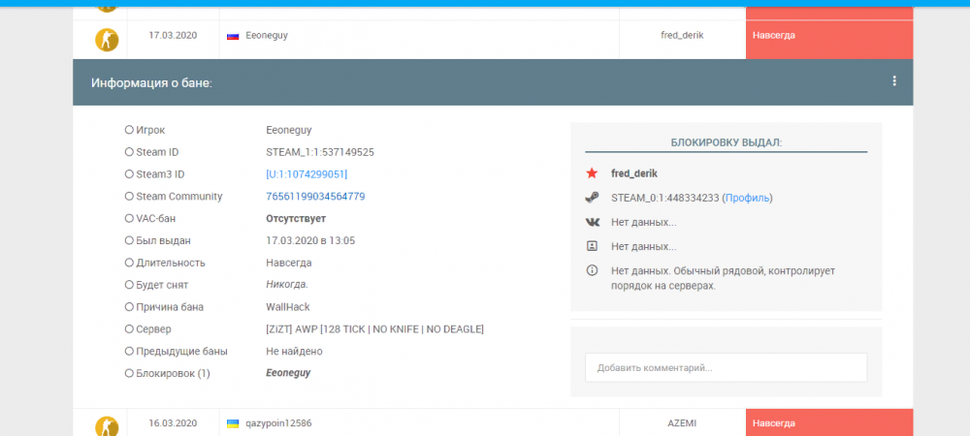This screenshot has height=436, width=970.
Task: Click the Добавить комментарий input field
Action: (x=726, y=368)
